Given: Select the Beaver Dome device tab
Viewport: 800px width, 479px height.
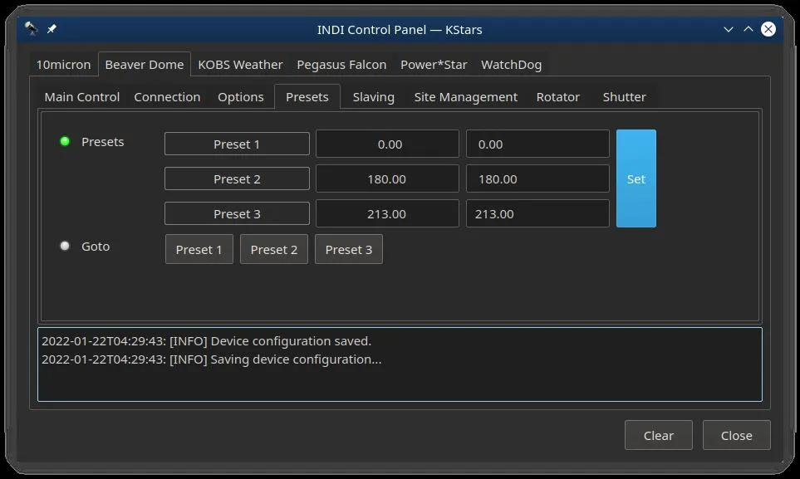Looking at the screenshot, I should 145,64.
